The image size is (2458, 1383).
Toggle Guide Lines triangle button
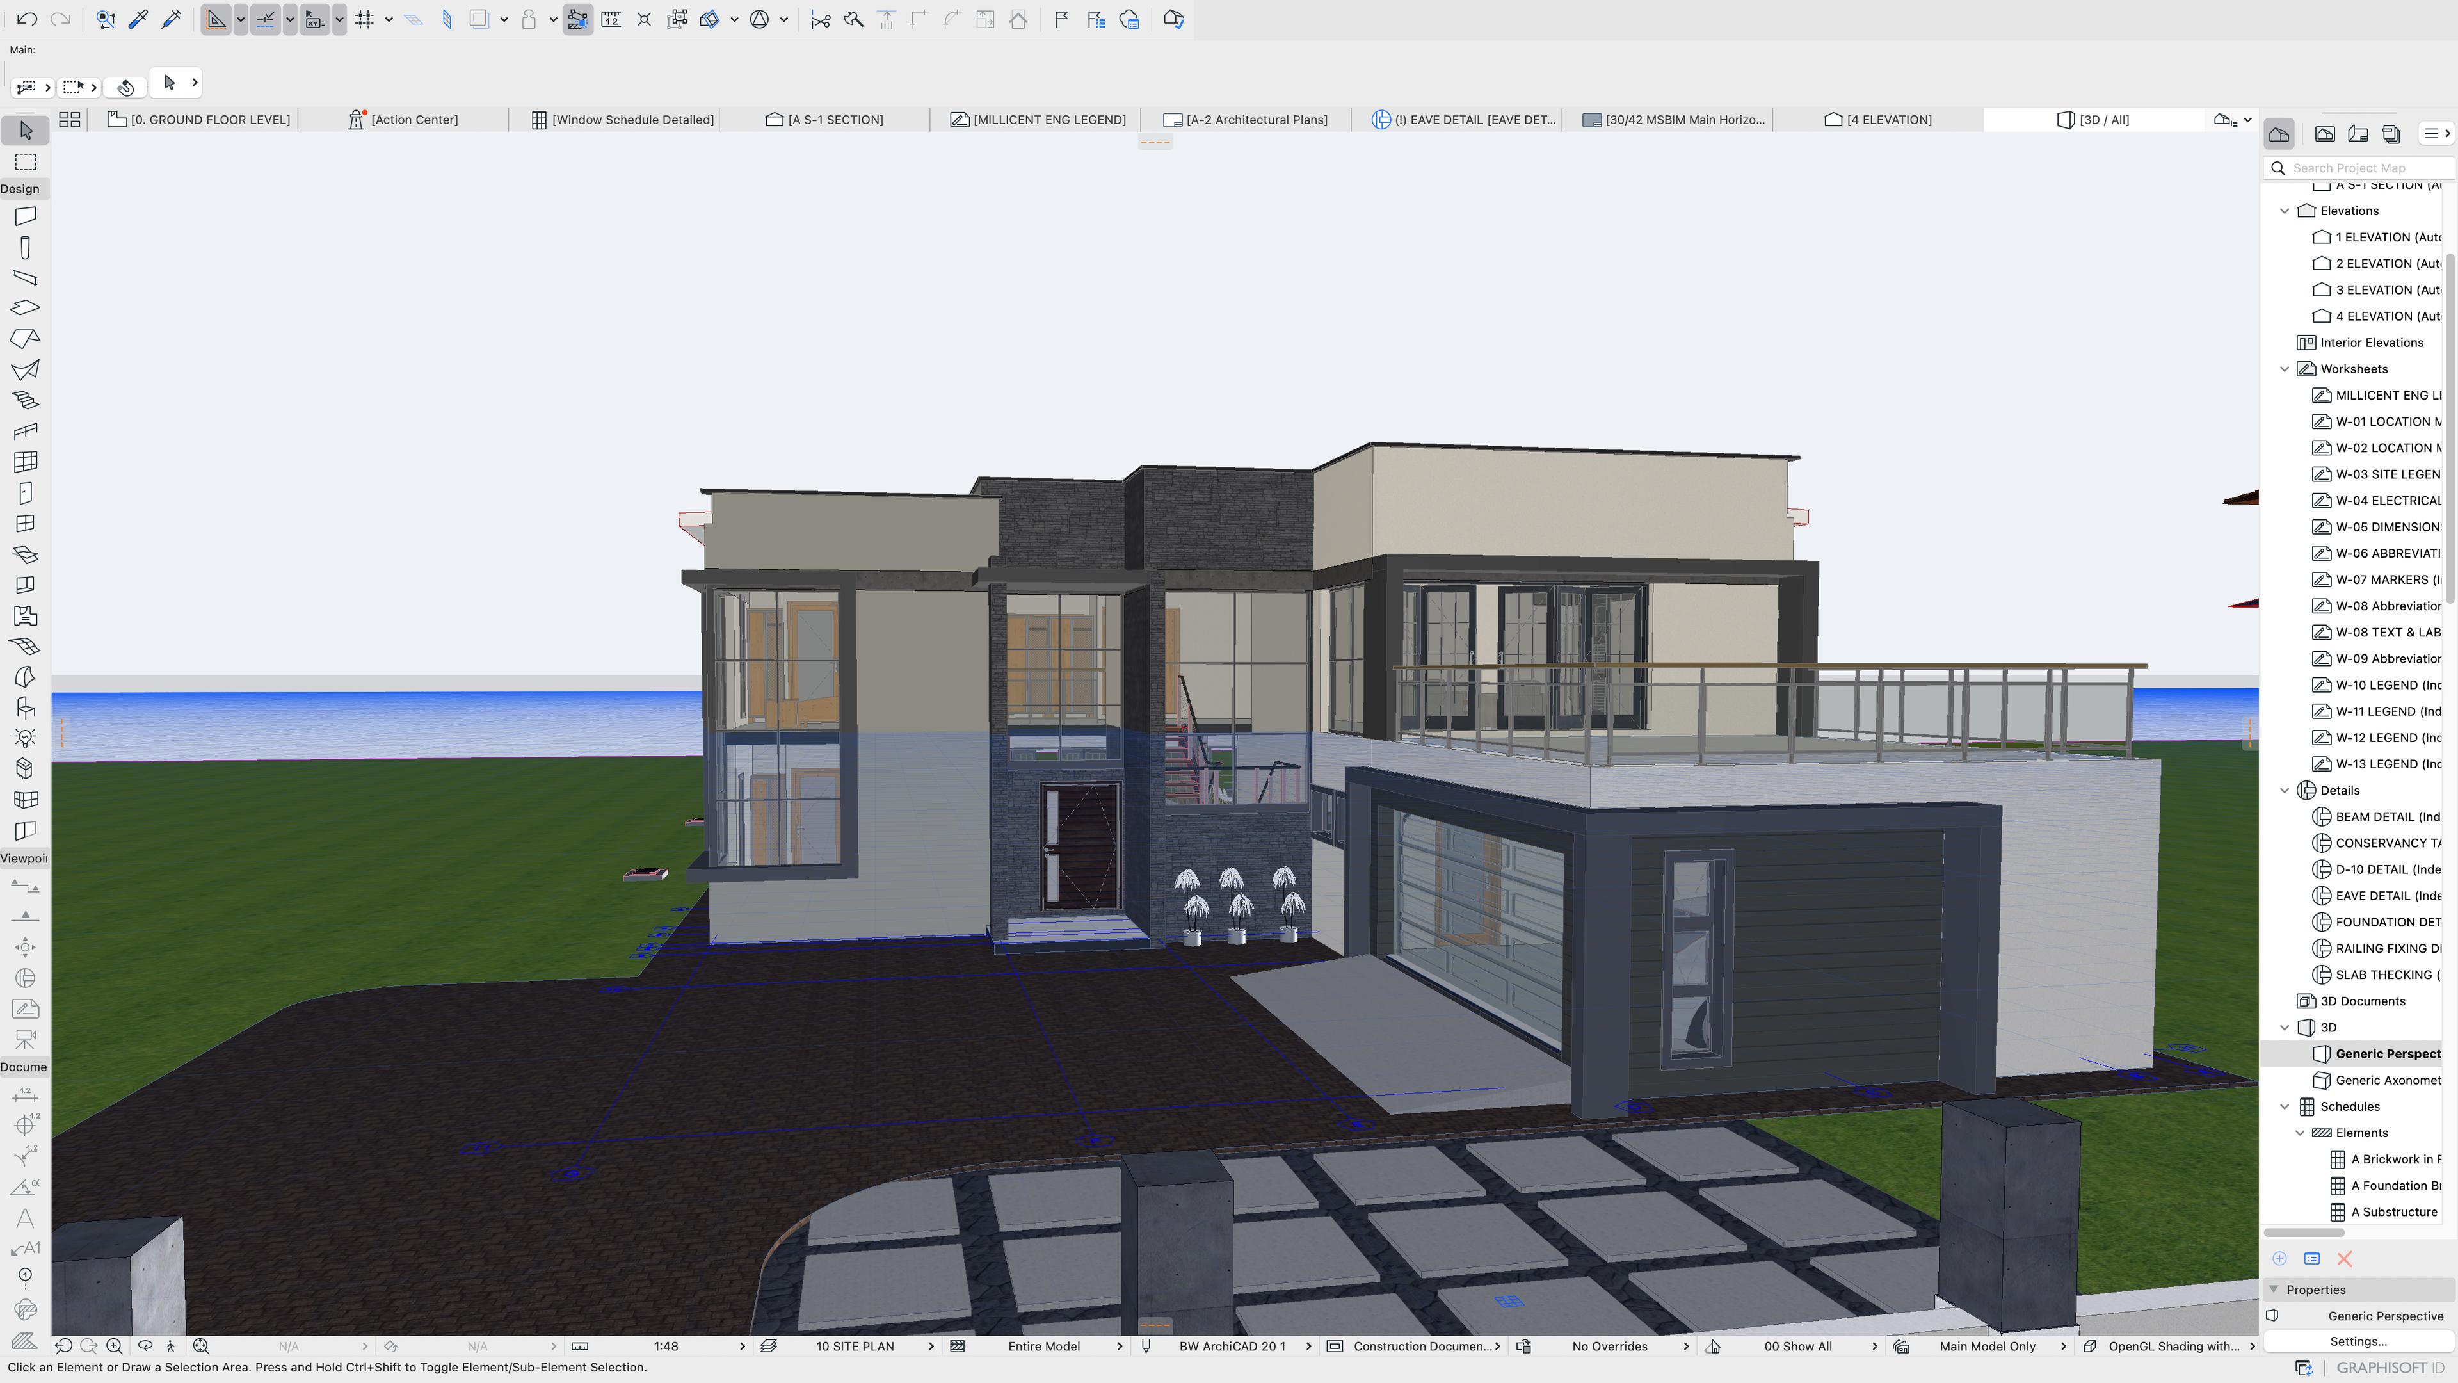click(x=216, y=19)
